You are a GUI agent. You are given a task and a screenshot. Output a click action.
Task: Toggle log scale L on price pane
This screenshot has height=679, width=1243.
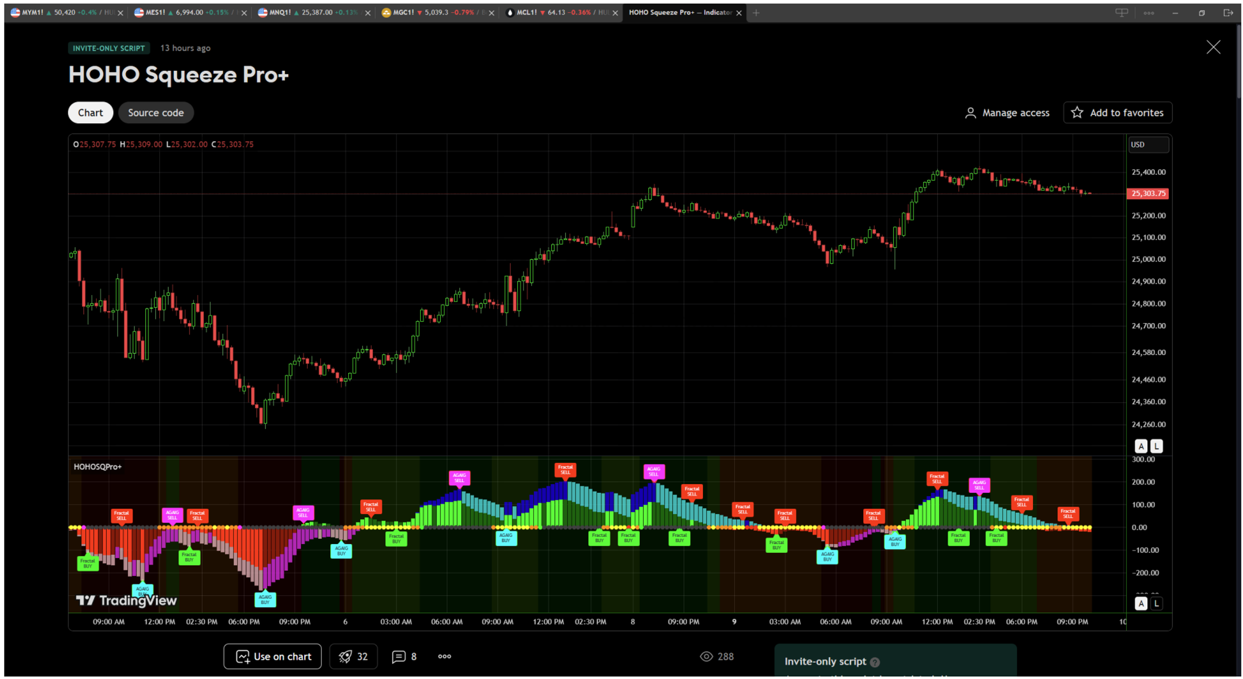coord(1157,446)
